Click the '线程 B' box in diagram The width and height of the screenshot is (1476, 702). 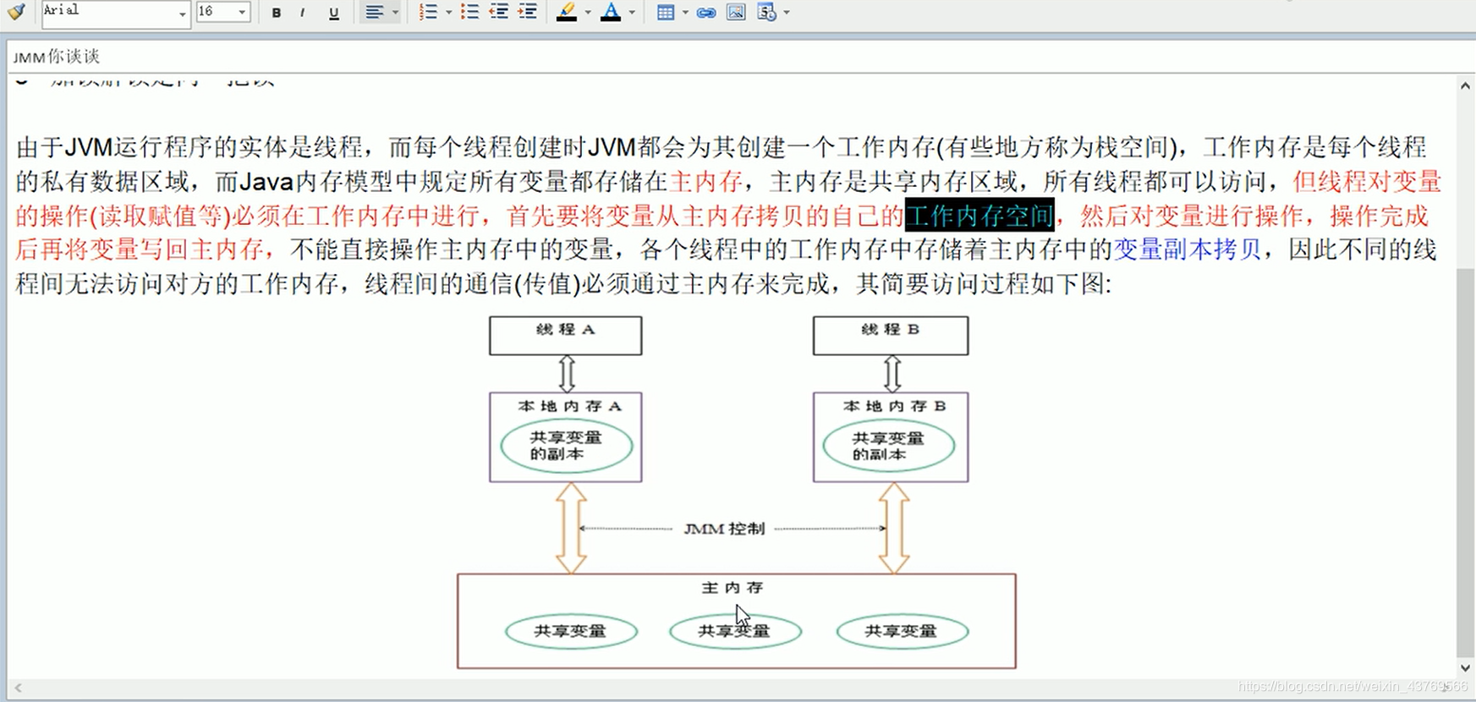tap(890, 335)
